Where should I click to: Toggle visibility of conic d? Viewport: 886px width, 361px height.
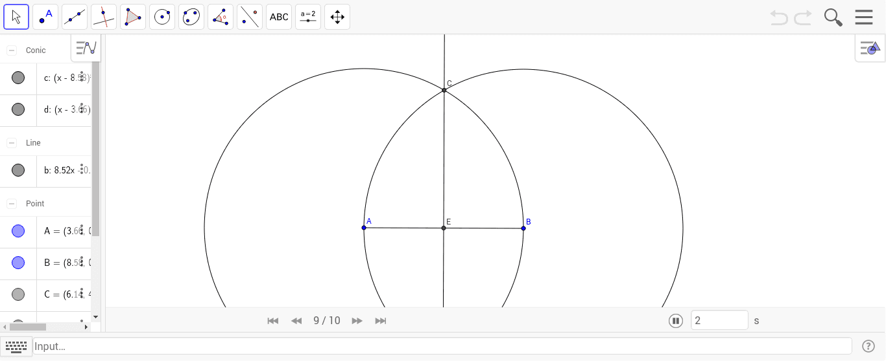[18, 109]
